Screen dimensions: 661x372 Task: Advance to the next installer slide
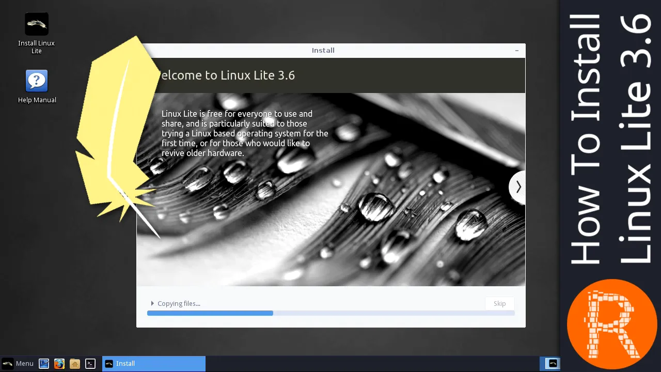(518, 187)
